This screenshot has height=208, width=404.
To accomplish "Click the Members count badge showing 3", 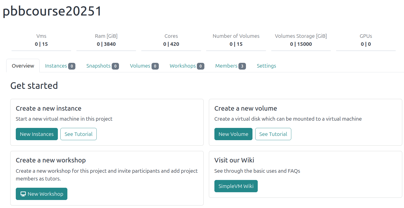I will (242, 66).
